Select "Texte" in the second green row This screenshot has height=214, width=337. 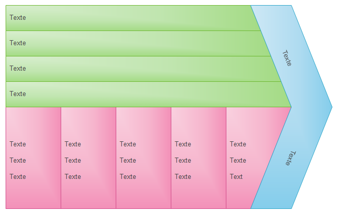tap(18, 43)
